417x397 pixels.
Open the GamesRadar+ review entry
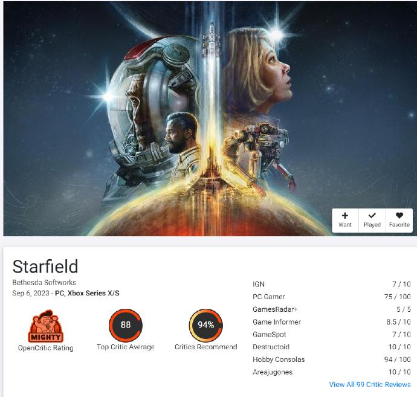click(x=332, y=309)
